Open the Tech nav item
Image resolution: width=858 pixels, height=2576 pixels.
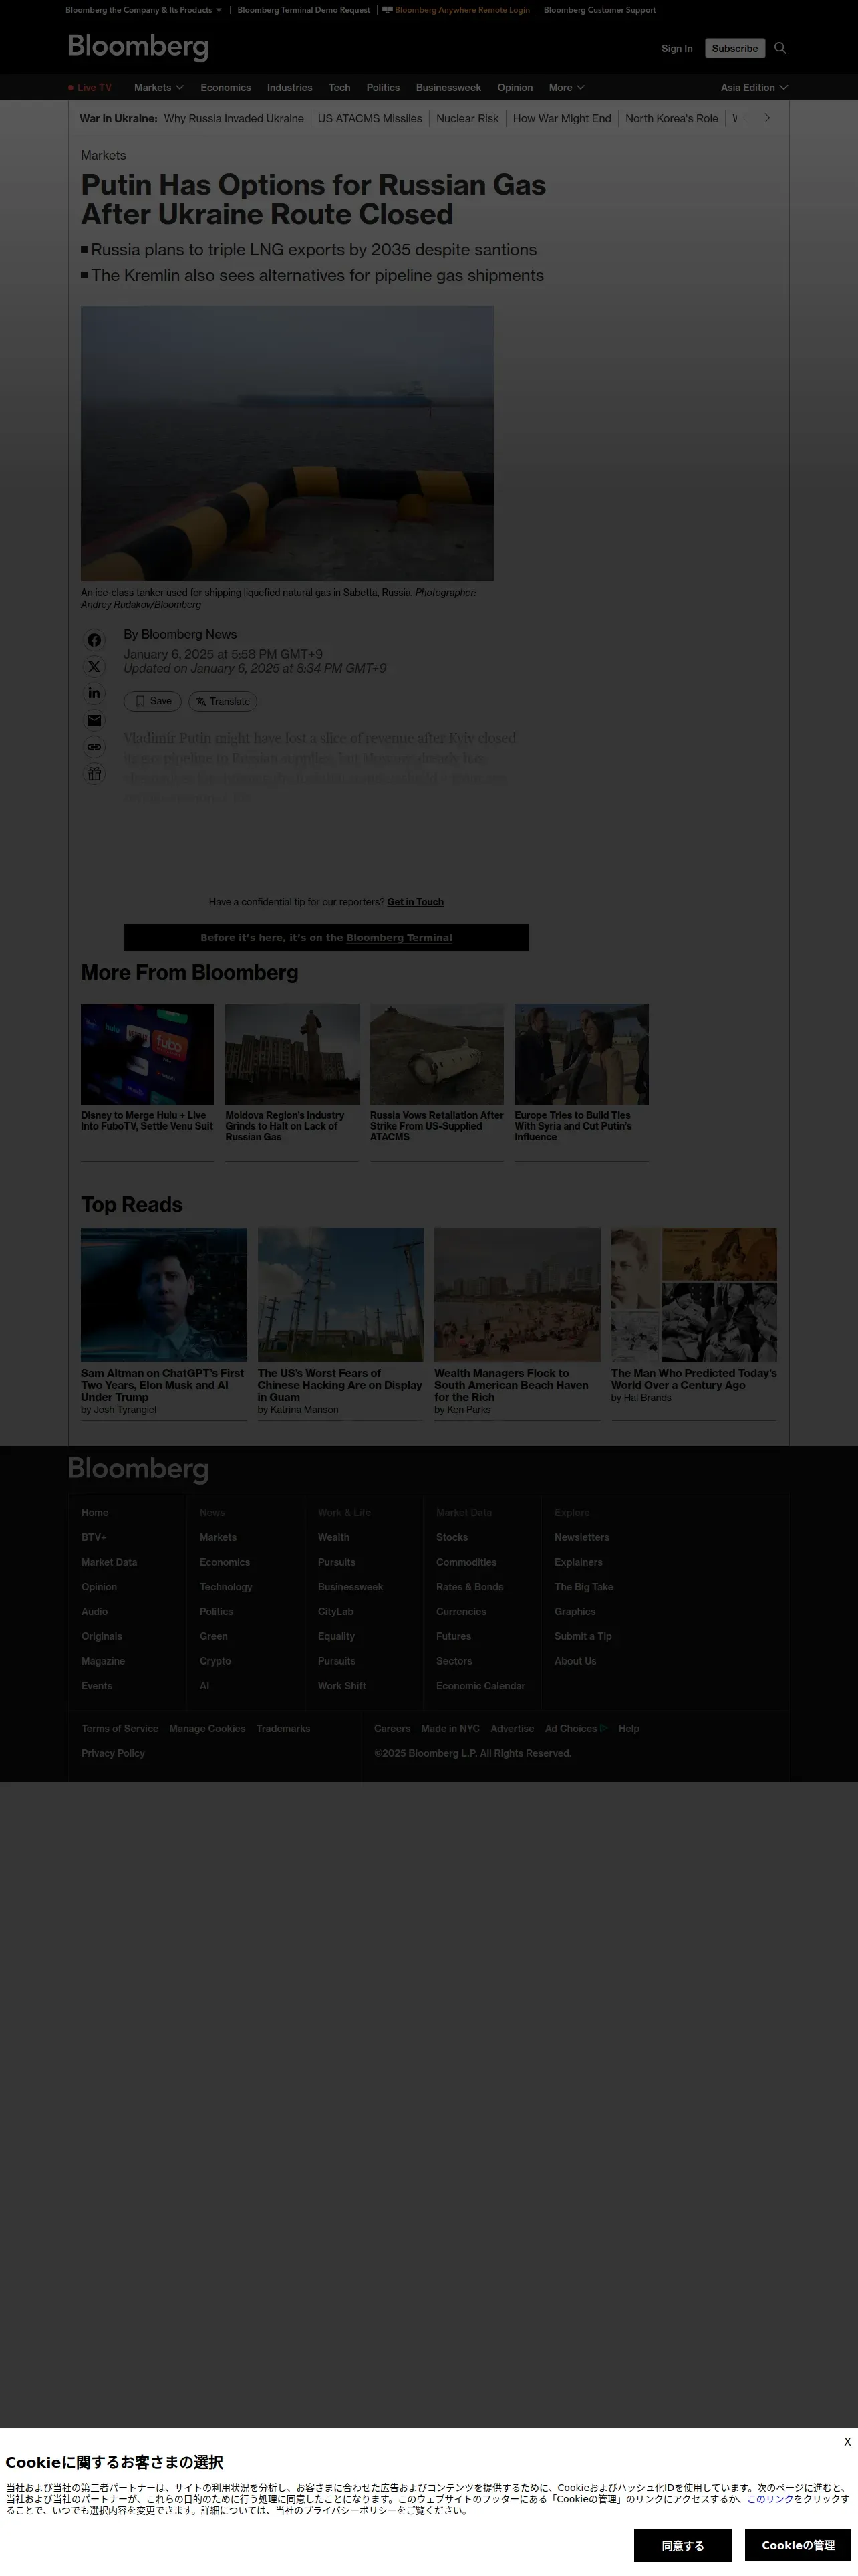coord(339,87)
